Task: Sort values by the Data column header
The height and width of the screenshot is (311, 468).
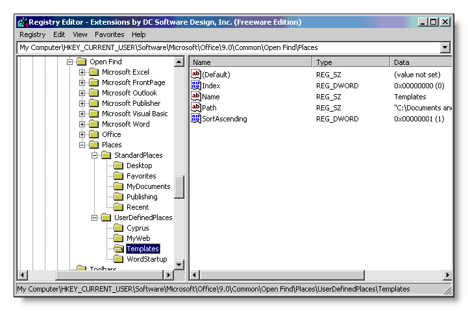Action: (x=421, y=62)
